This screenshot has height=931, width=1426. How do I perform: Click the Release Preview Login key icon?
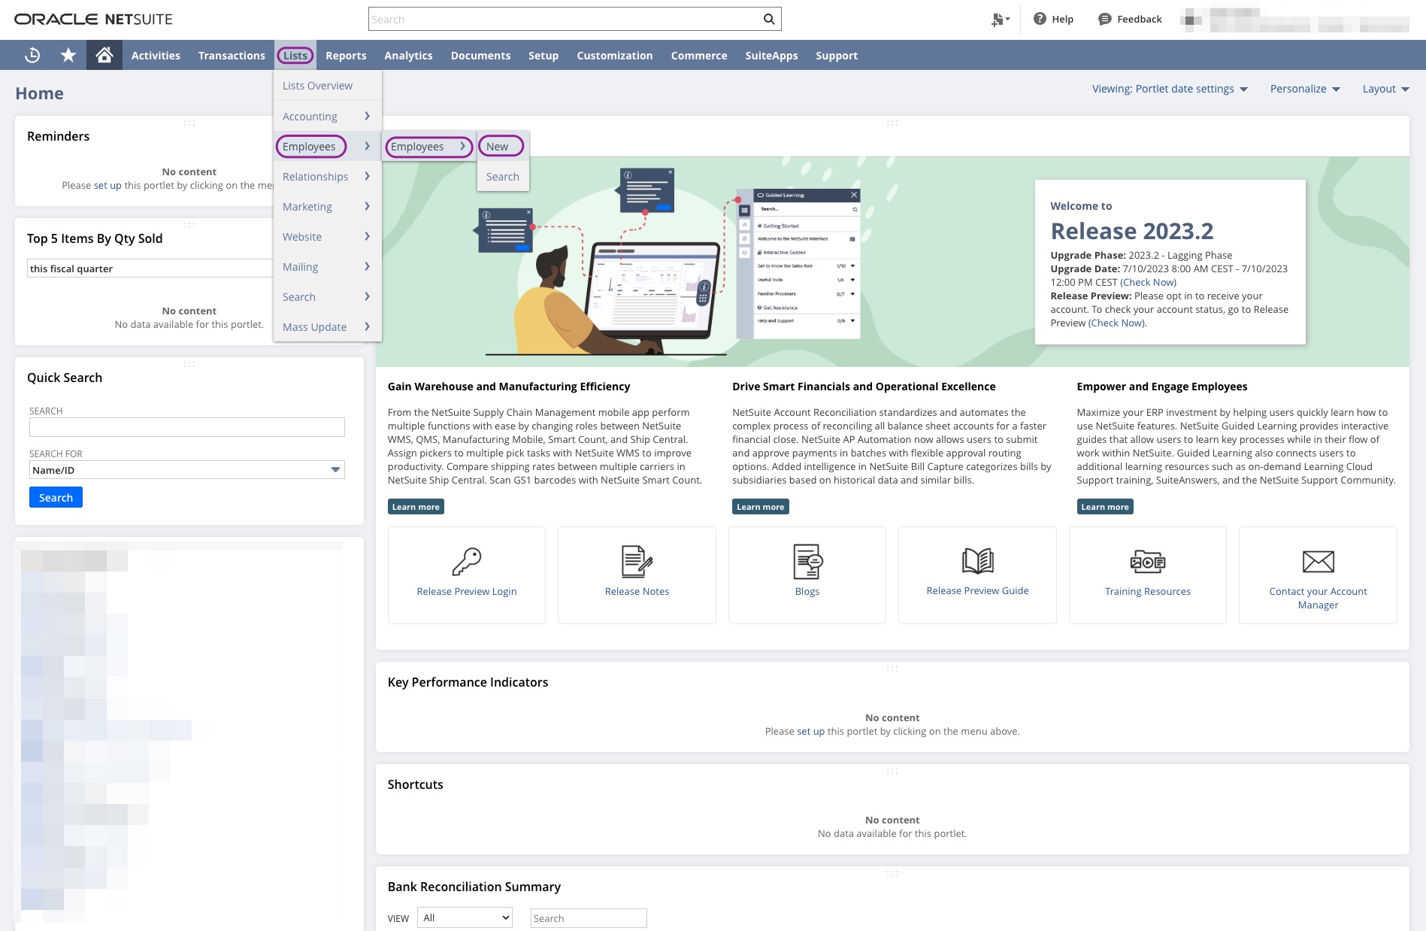coord(467,561)
